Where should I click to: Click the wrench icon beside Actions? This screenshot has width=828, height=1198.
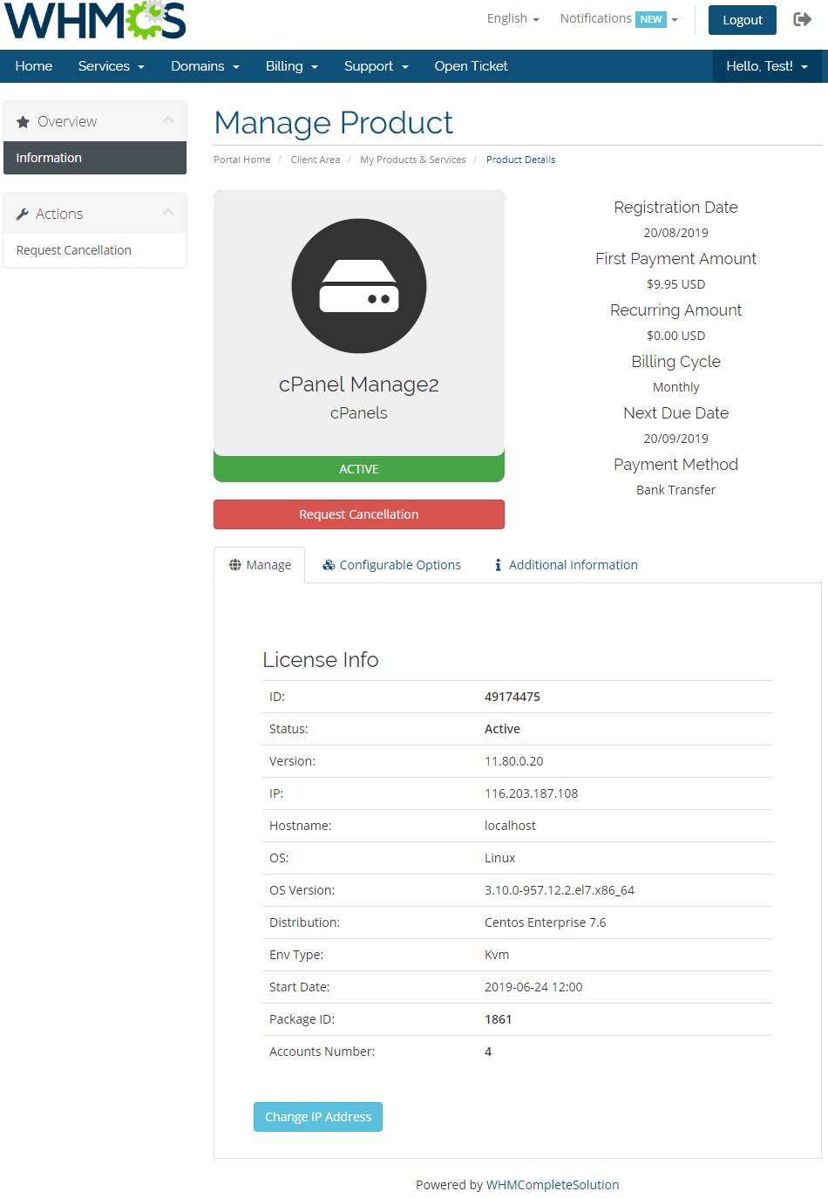point(23,214)
